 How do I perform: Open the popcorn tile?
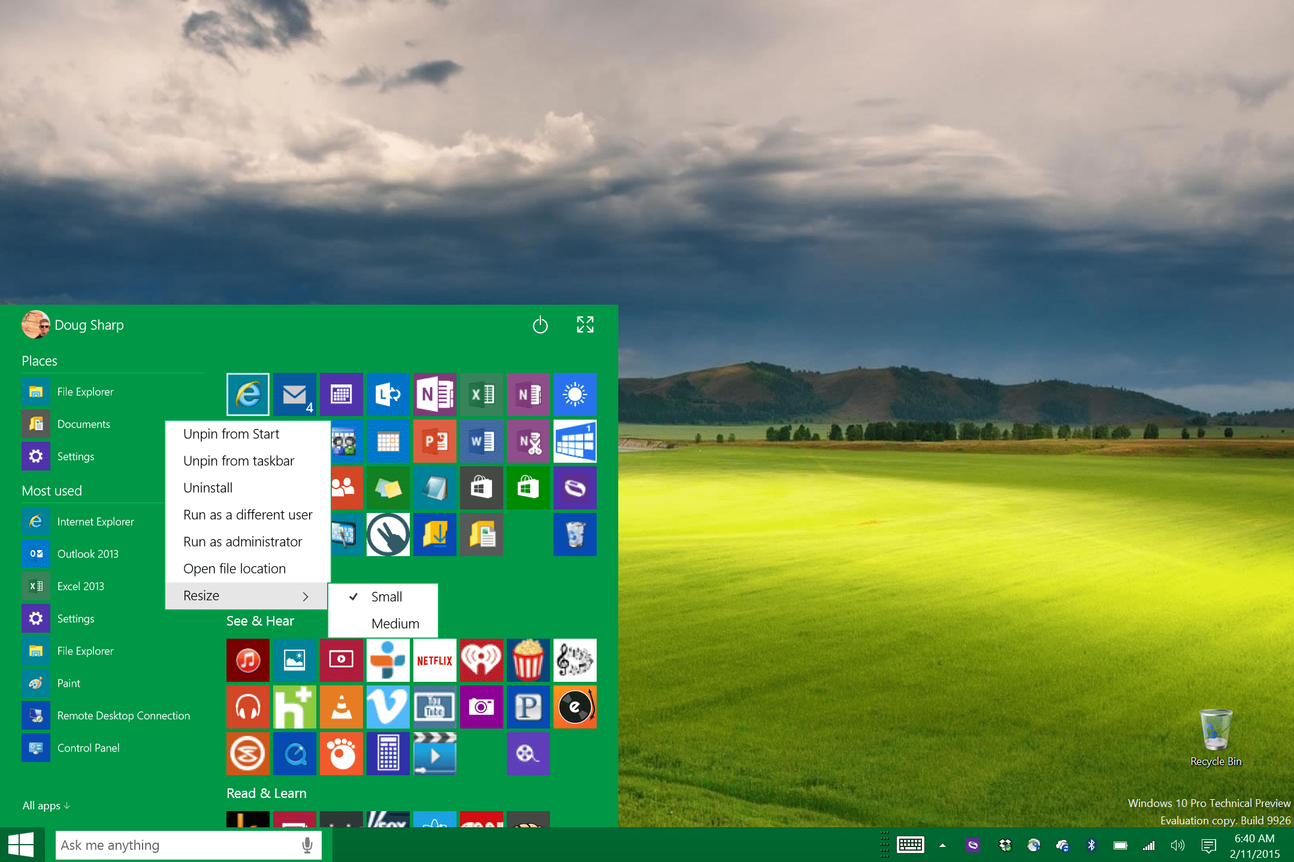(x=528, y=660)
